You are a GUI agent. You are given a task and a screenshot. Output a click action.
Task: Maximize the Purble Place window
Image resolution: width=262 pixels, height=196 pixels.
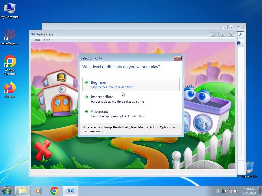[x=222, y=34]
